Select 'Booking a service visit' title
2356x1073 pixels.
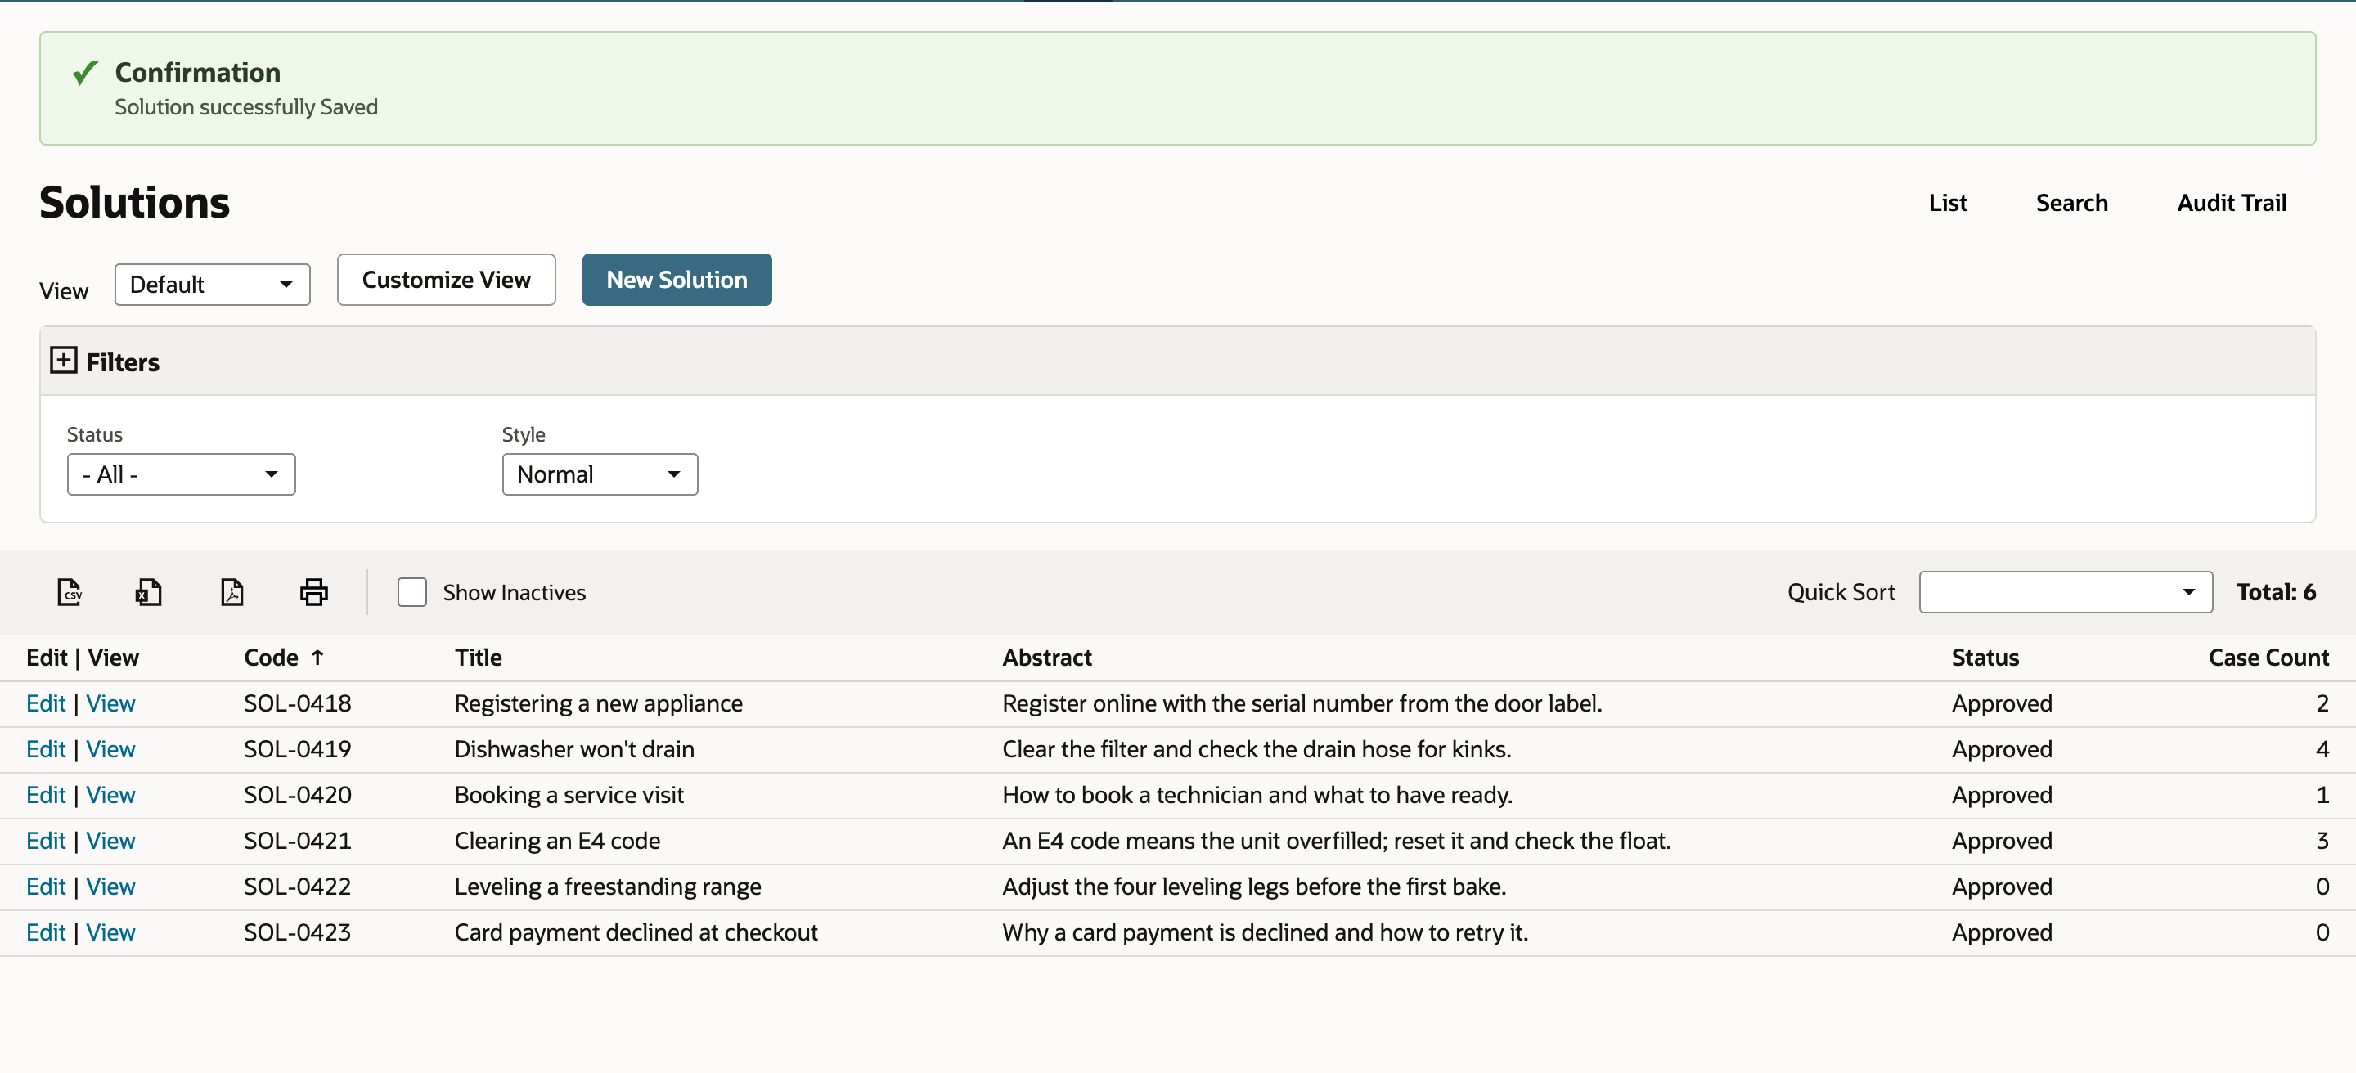[x=569, y=795]
